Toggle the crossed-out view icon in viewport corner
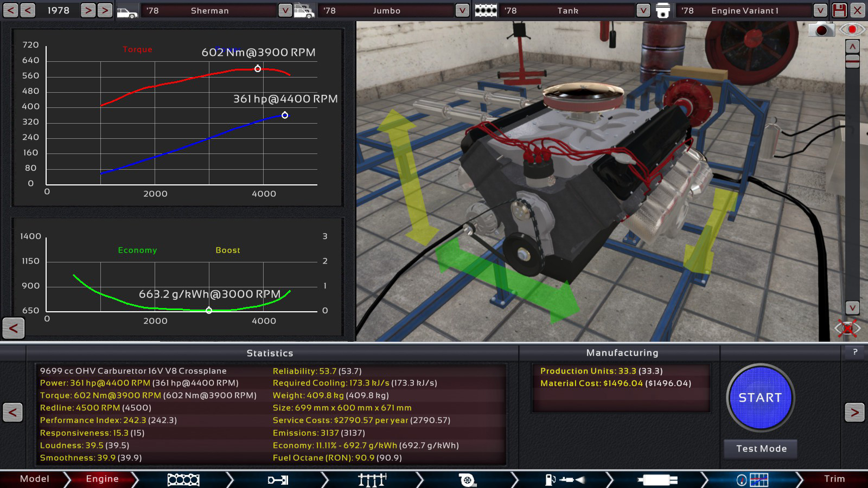868x488 pixels. (847, 328)
